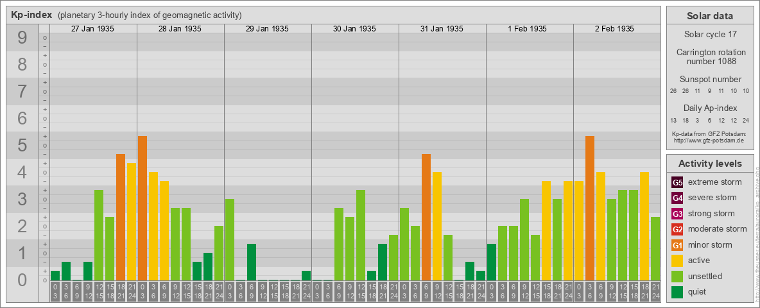Click the G3 strong storm badge
This screenshot has height=308, width=760.
677,214
